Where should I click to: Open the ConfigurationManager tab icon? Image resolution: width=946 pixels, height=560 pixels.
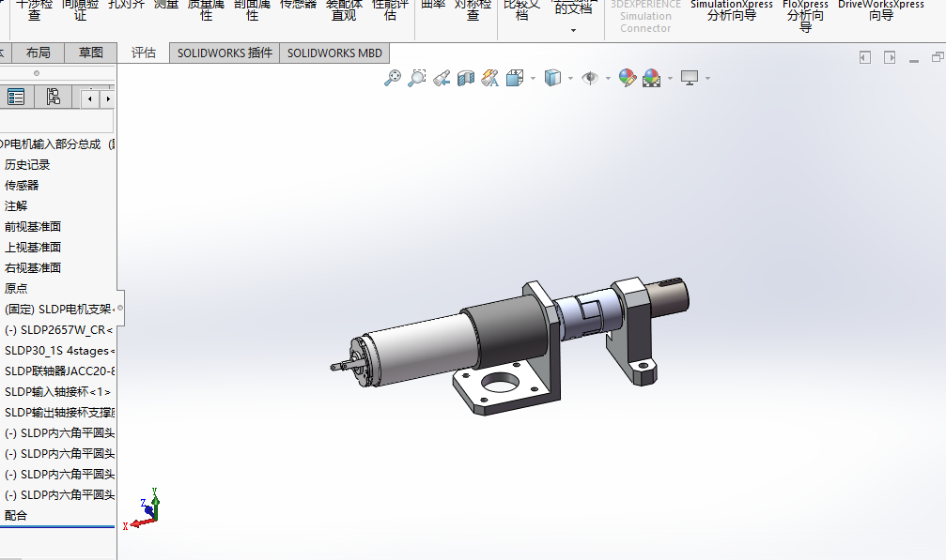(x=54, y=97)
